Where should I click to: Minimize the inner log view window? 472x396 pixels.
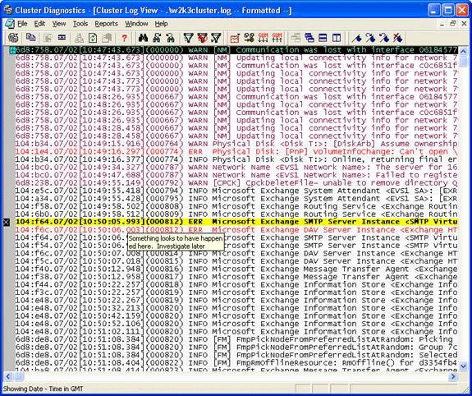pyautogui.click(x=442, y=24)
